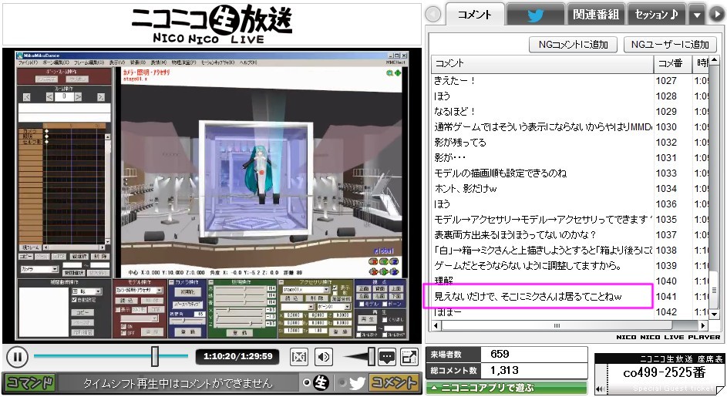This screenshot has width=727, height=397.
Task: Click the 再生 play button in MMD
Action: coord(367,320)
